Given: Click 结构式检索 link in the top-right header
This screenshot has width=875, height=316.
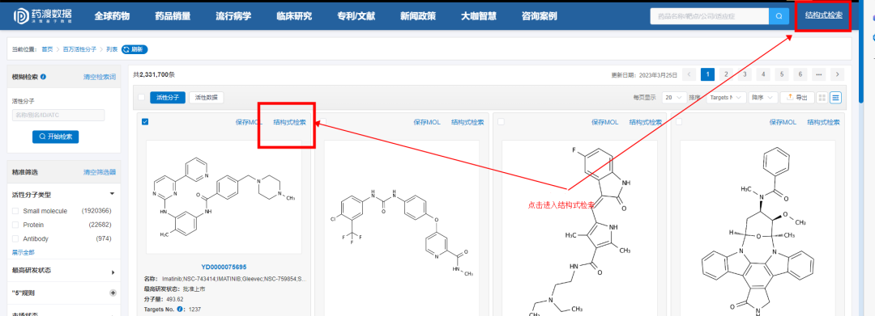Looking at the screenshot, I should click(824, 15).
